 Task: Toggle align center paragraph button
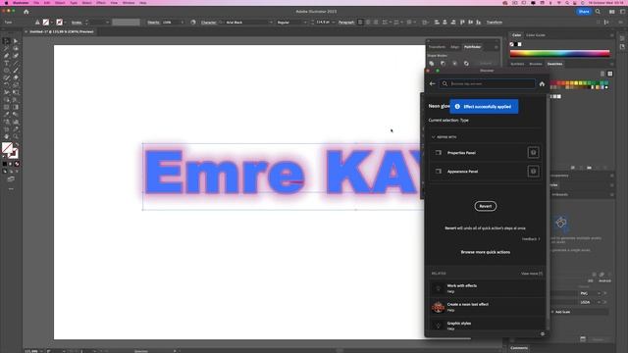pyautogui.click(x=368, y=23)
